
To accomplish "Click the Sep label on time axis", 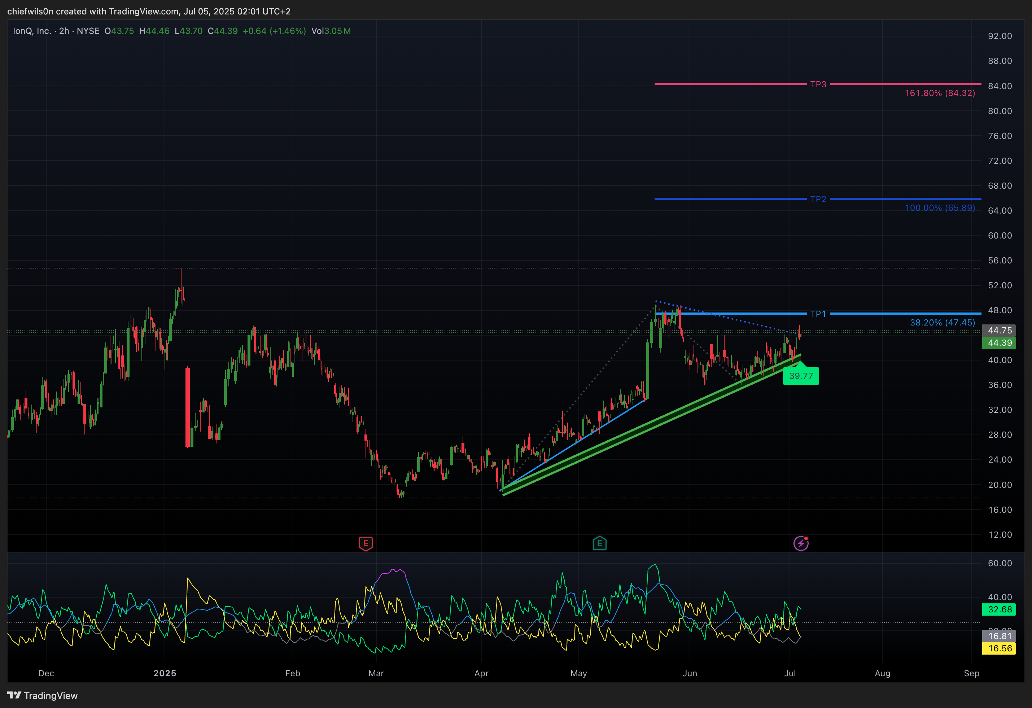I will tap(972, 673).
